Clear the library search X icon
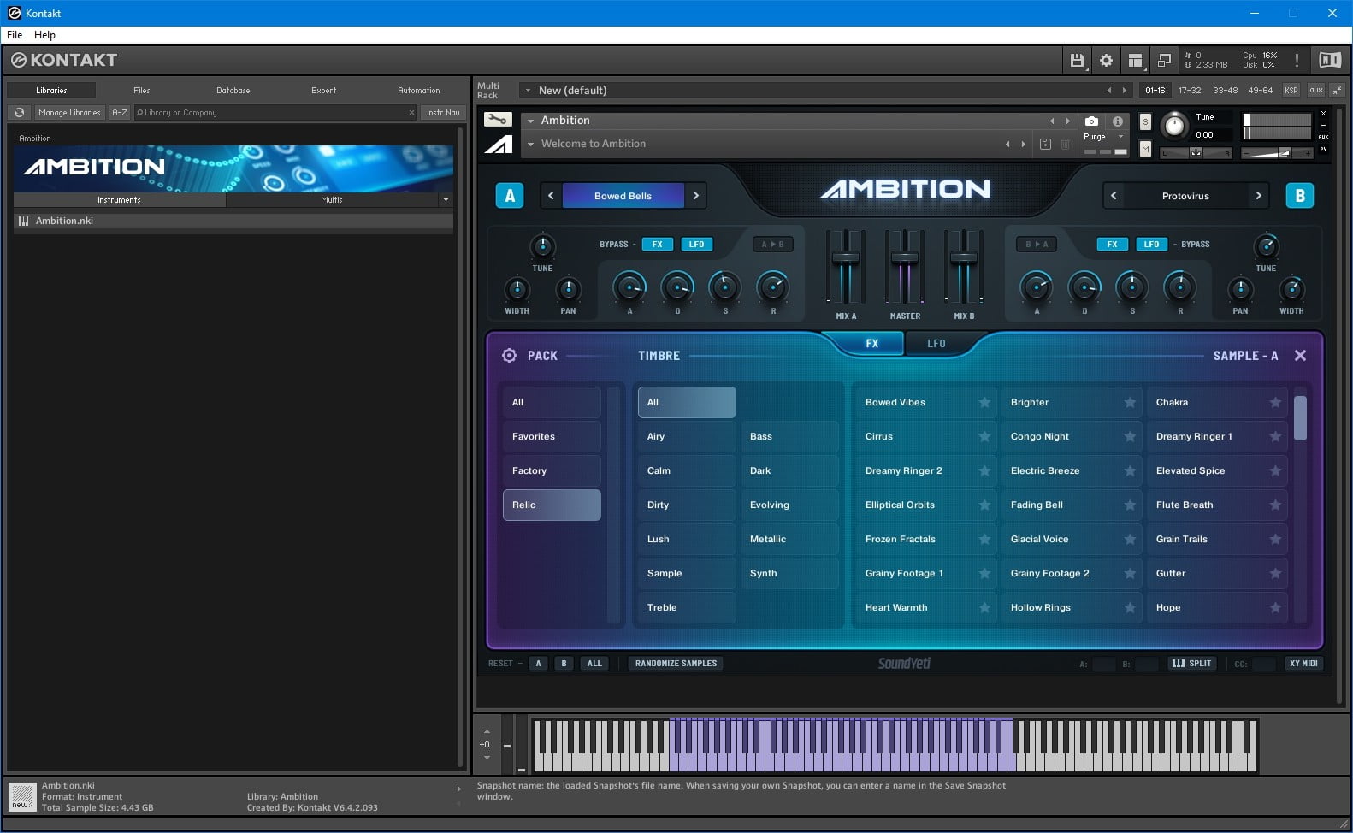The width and height of the screenshot is (1353, 833). 411,112
